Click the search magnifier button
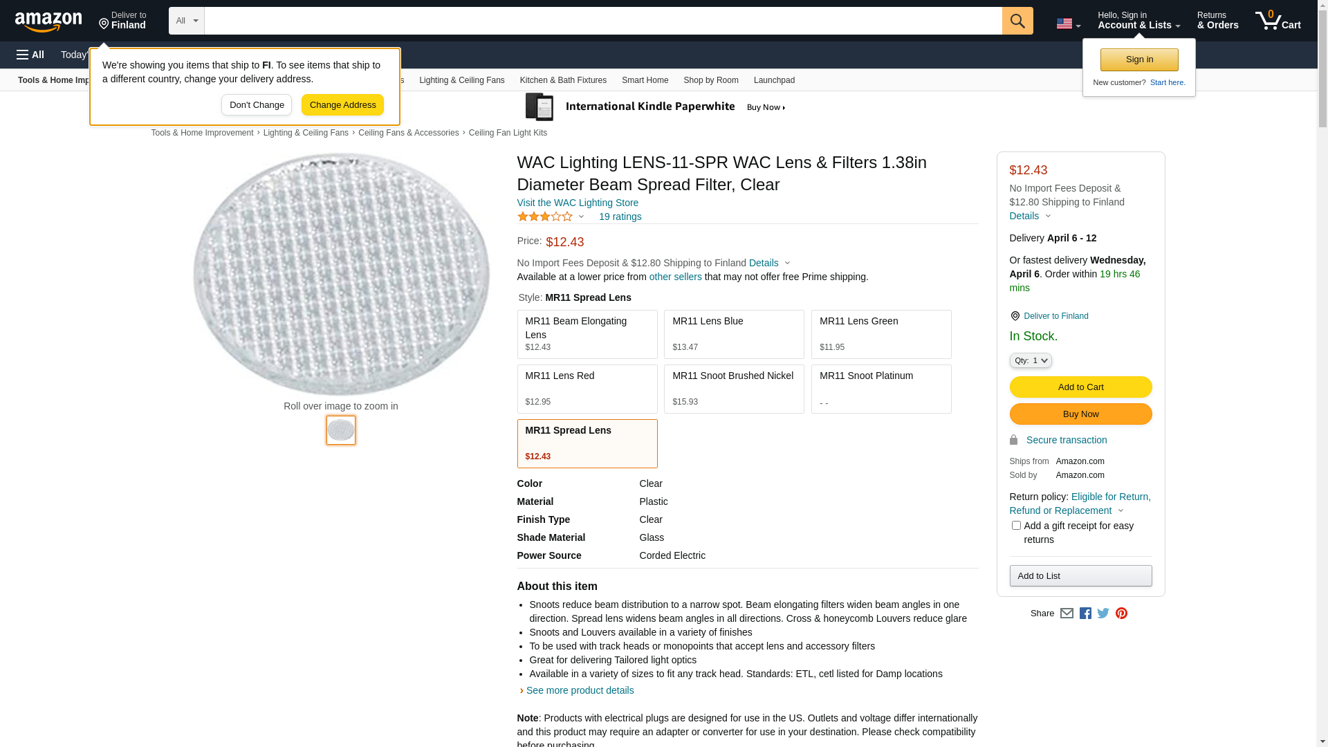1328x747 pixels. (x=1017, y=21)
